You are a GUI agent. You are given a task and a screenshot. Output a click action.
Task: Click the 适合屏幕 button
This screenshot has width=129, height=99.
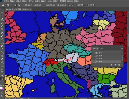click(80, 5)
